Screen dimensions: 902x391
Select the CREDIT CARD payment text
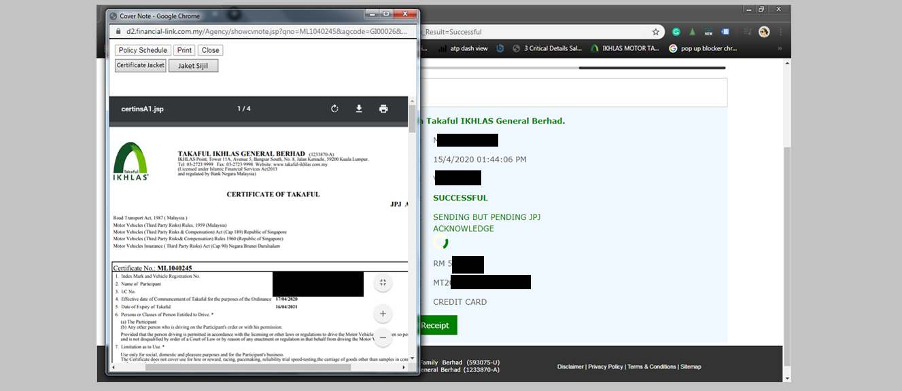click(x=460, y=302)
